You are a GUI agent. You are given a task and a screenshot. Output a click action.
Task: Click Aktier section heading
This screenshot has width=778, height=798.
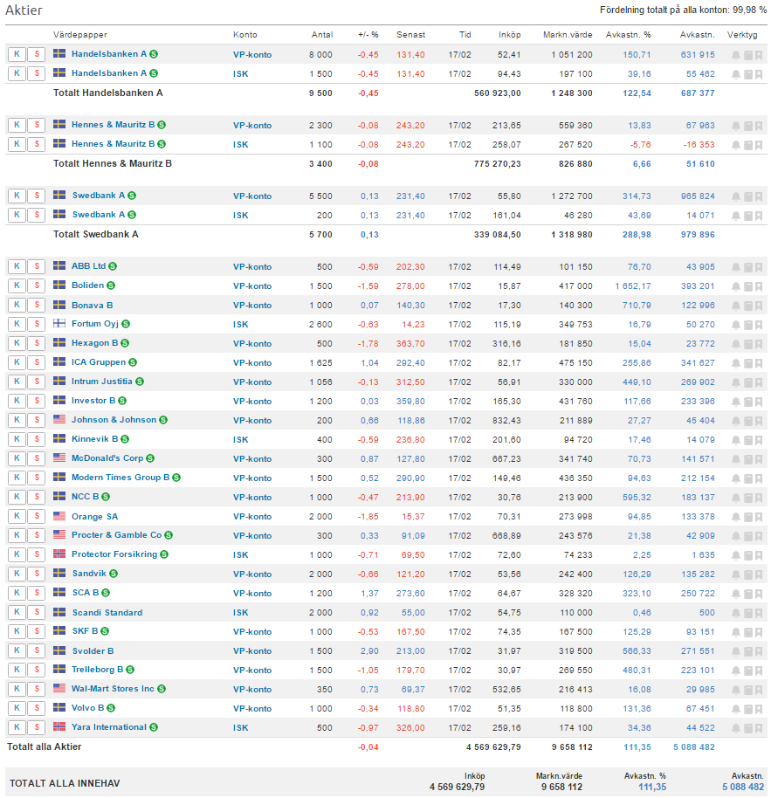24,10
